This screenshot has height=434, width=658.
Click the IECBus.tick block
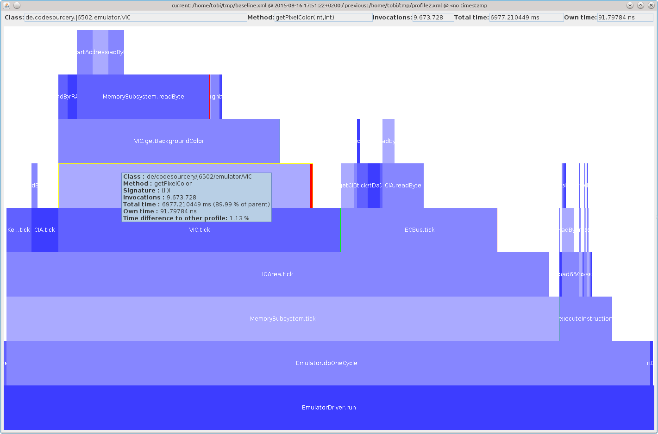(419, 230)
